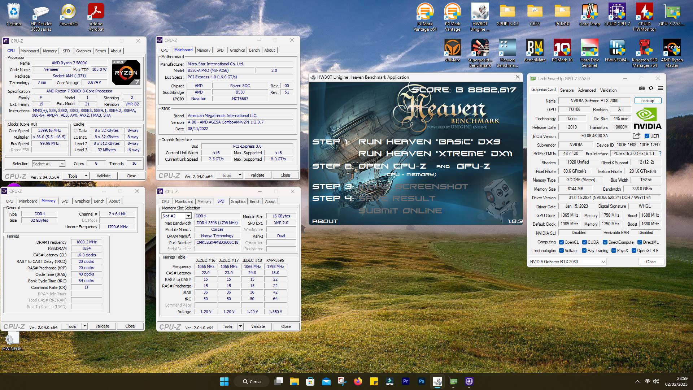
Task: Click the Windows Start button
Action: [224, 381]
